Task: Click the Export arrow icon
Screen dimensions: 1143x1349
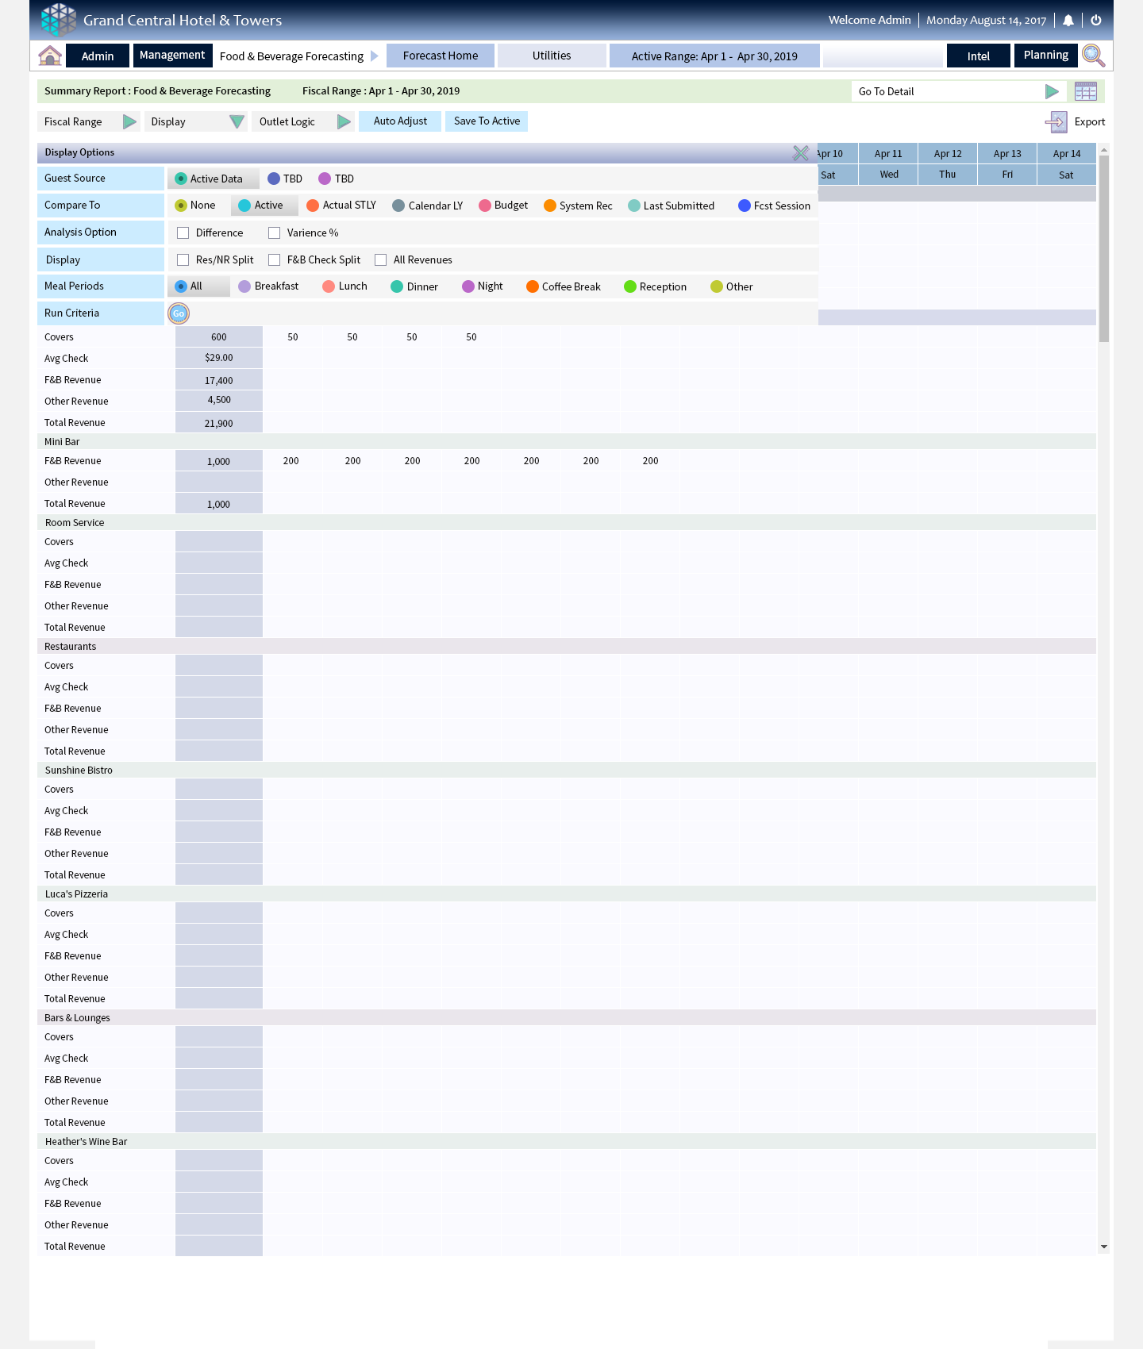Action: coord(1056,122)
